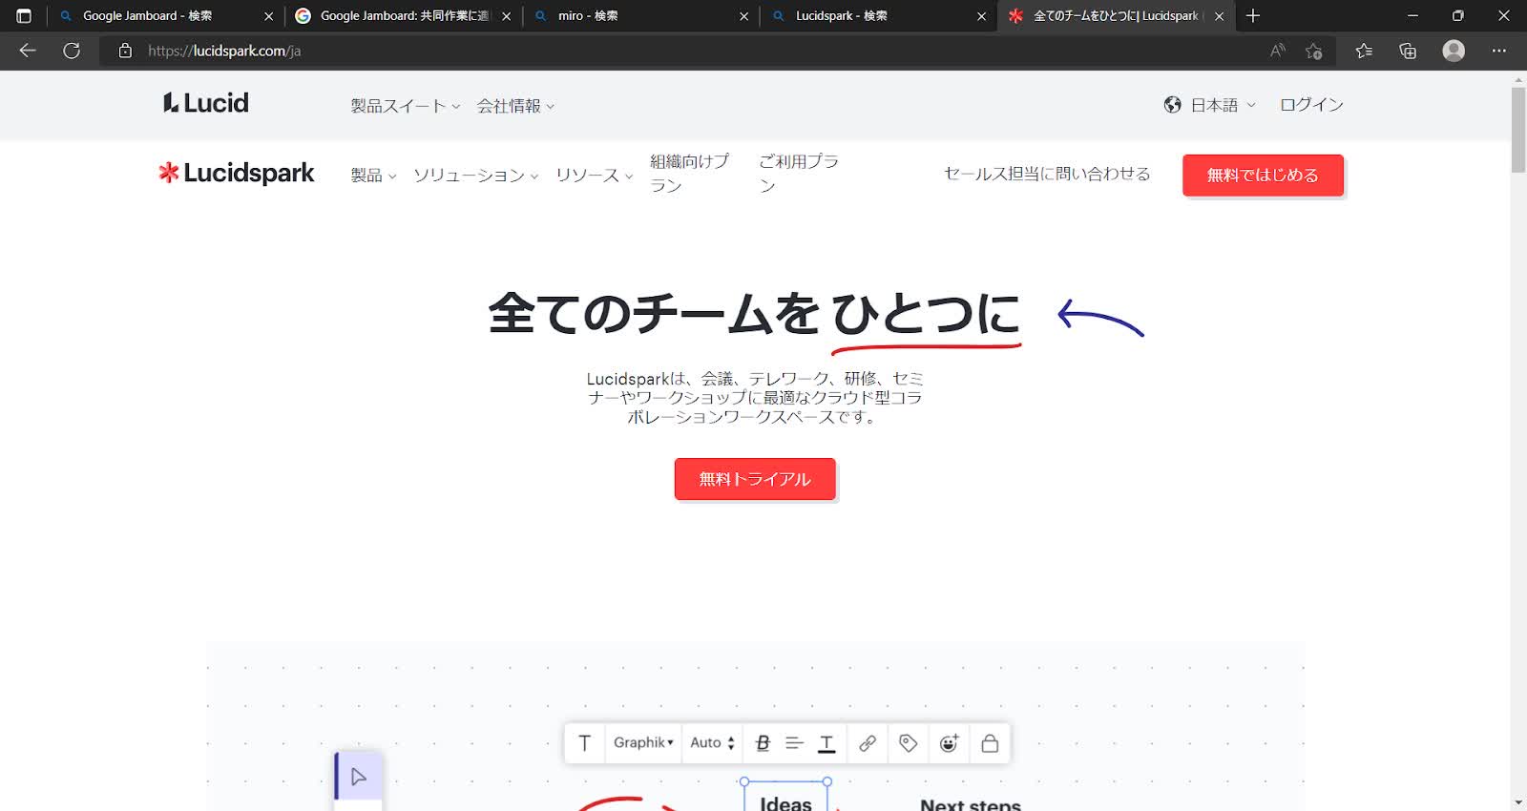The width and height of the screenshot is (1527, 811).
Task: Open the Read aloud icon in the address bar
Action: 1277,51
